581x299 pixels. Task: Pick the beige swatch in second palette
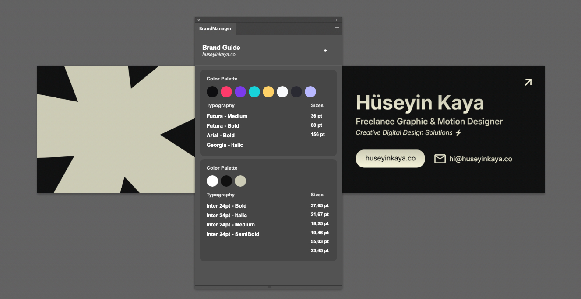(240, 181)
